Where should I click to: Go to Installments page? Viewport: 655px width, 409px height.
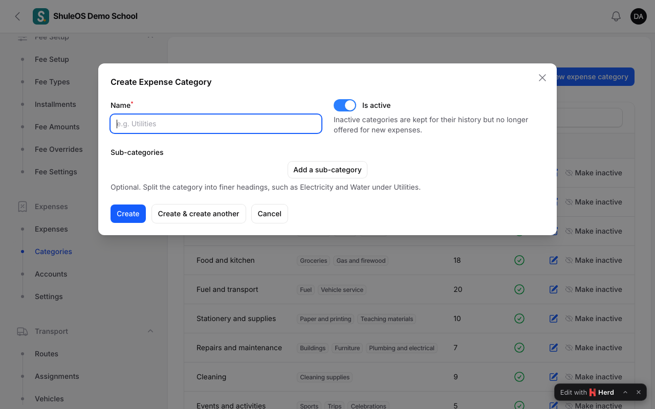(x=55, y=104)
